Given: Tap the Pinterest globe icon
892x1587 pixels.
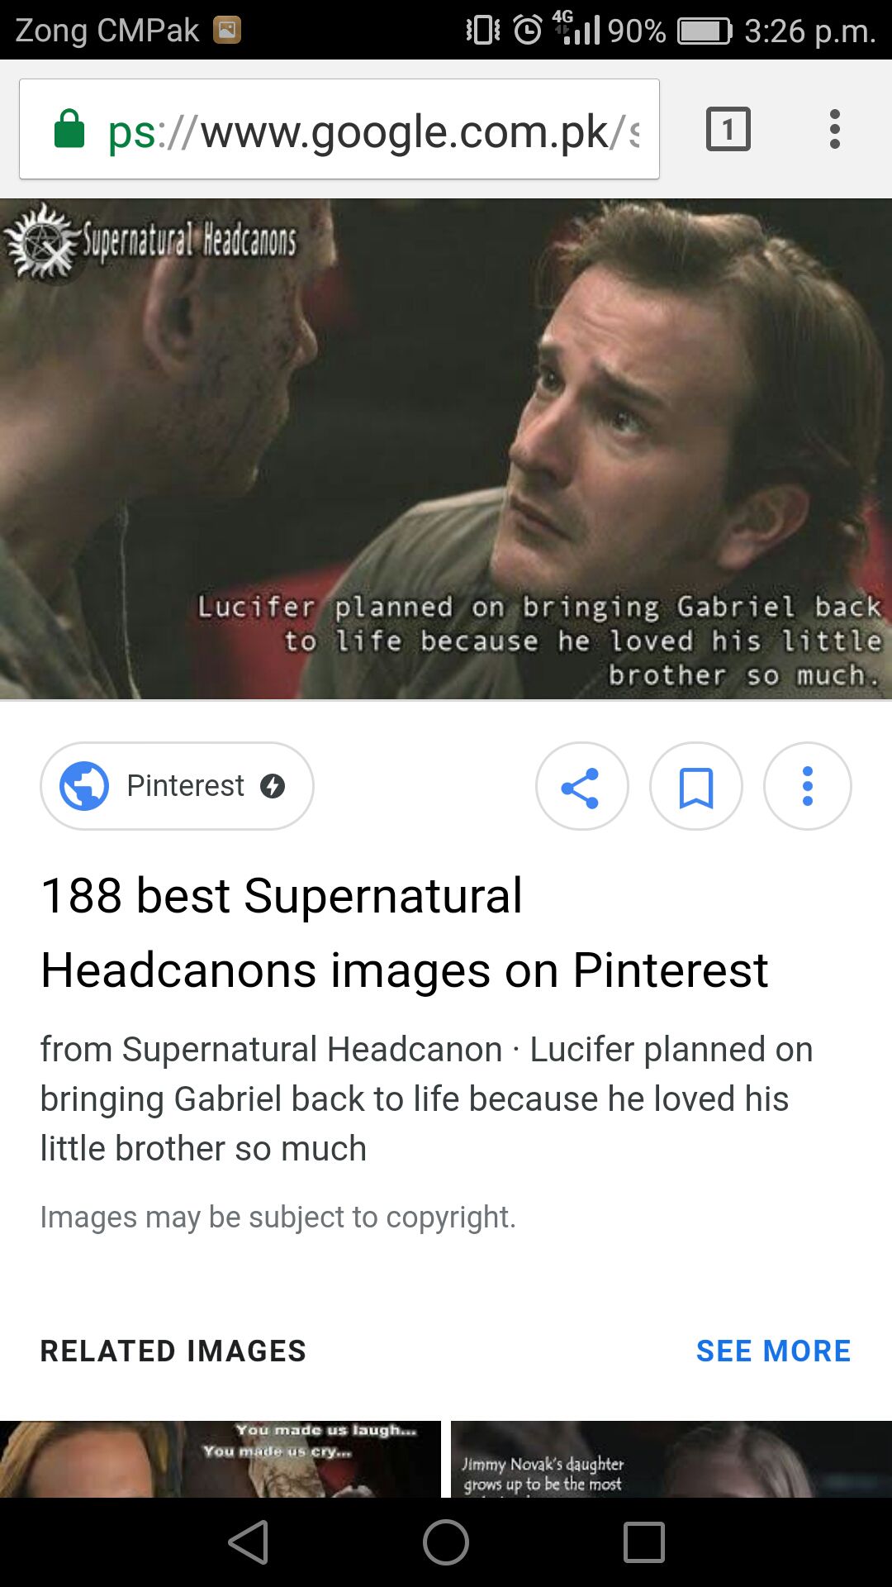Looking at the screenshot, I should pos(84,785).
